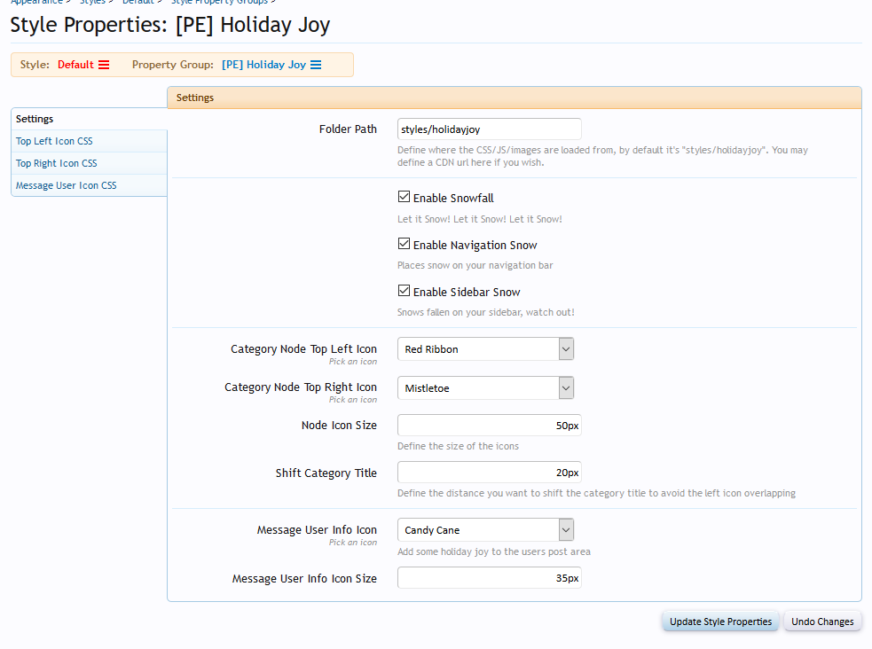Image resolution: width=872 pixels, height=649 pixels.
Task: Toggle the Enable Sidebar Snow checkbox
Action: click(405, 291)
